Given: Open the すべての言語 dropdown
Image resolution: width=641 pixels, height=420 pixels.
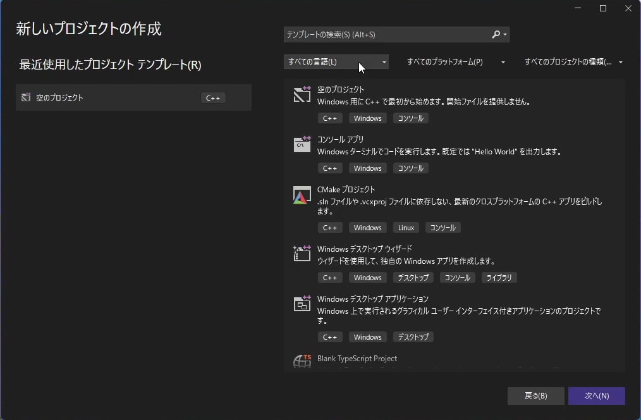Looking at the screenshot, I should coord(336,62).
